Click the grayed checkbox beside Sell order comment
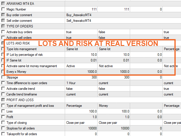The width and height of the screenshot is (181, 136). (x=3, y=20)
